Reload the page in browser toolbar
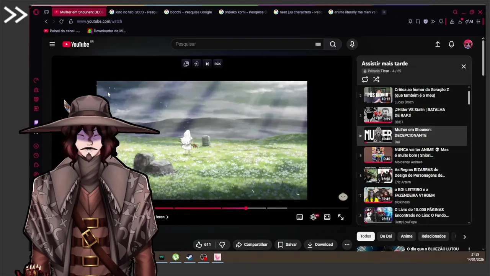 point(61,21)
